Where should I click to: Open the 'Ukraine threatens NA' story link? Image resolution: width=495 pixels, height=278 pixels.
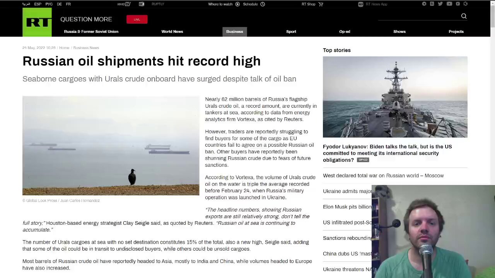(347, 270)
